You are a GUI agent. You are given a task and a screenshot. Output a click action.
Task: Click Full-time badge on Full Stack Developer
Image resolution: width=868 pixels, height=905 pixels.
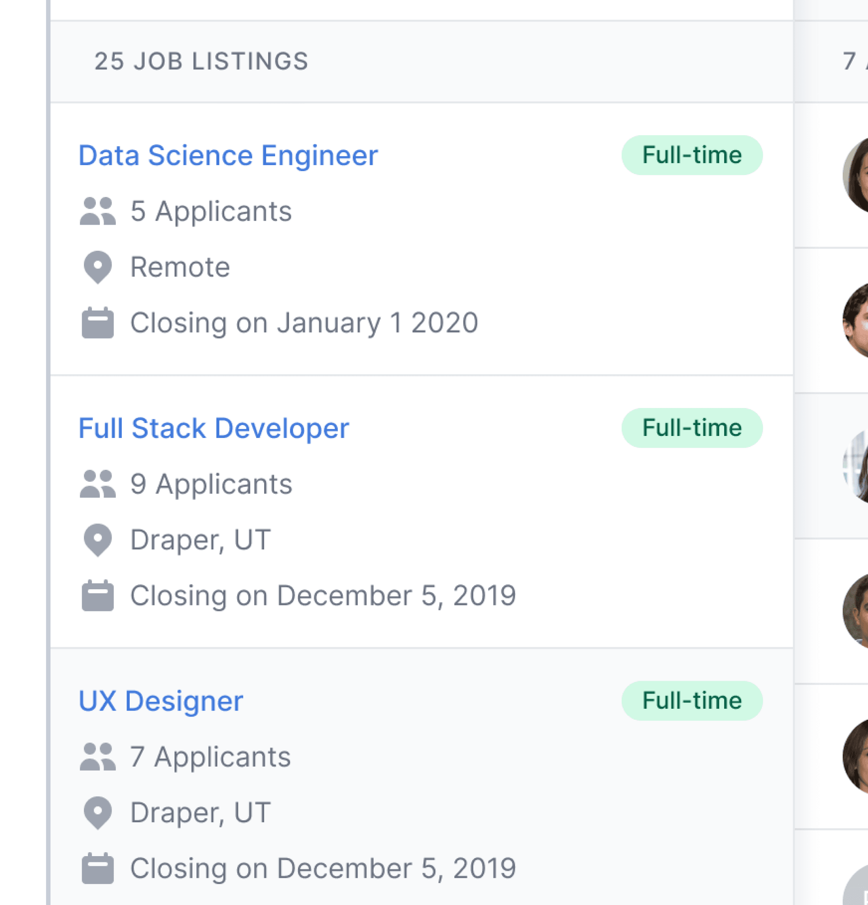[x=692, y=428]
